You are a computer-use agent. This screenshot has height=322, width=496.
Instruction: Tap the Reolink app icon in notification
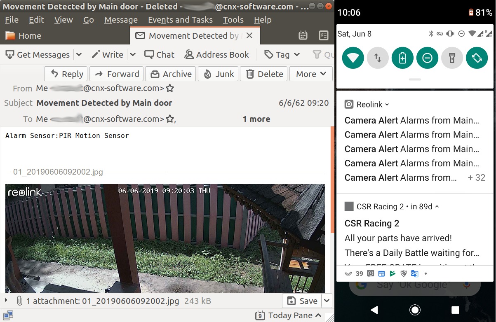coord(349,105)
